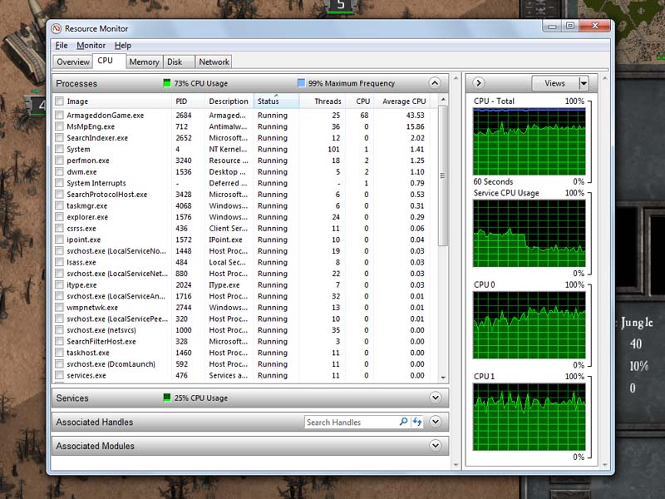Click the green CPU Usage indicator in Processes header
The image size is (665, 499).
pyautogui.click(x=167, y=83)
